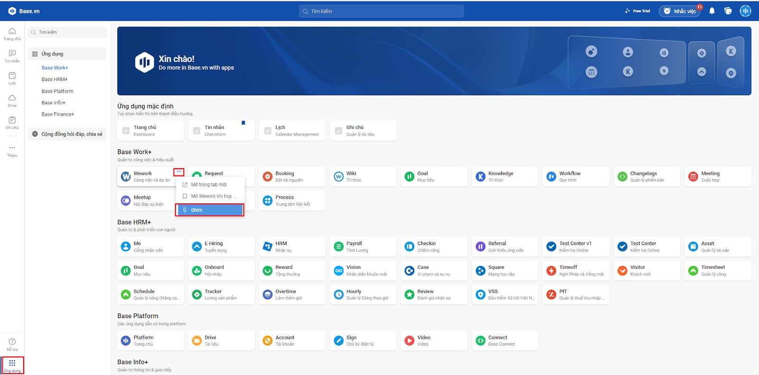Open the Wiki app
This screenshot has height=375, width=759.
pyautogui.click(x=363, y=176)
